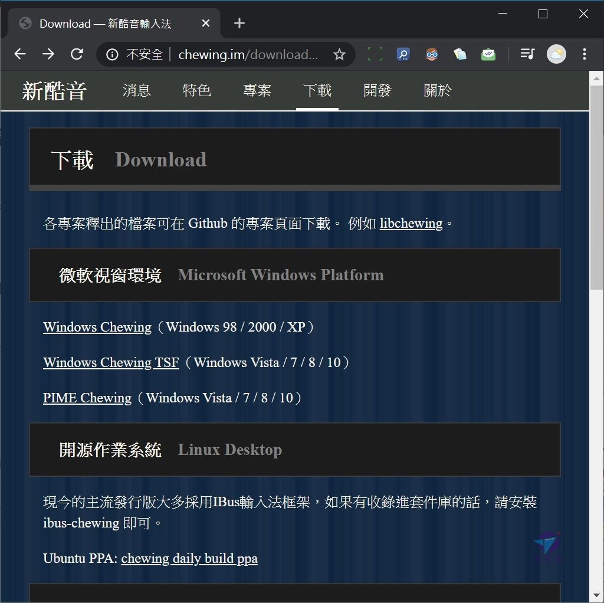Image resolution: width=604 pixels, height=603 pixels.
Task: Maximize the Chrome window
Action: (x=543, y=14)
